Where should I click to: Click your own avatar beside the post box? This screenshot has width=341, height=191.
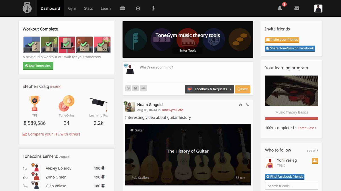pyautogui.click(x=130, y=69)
